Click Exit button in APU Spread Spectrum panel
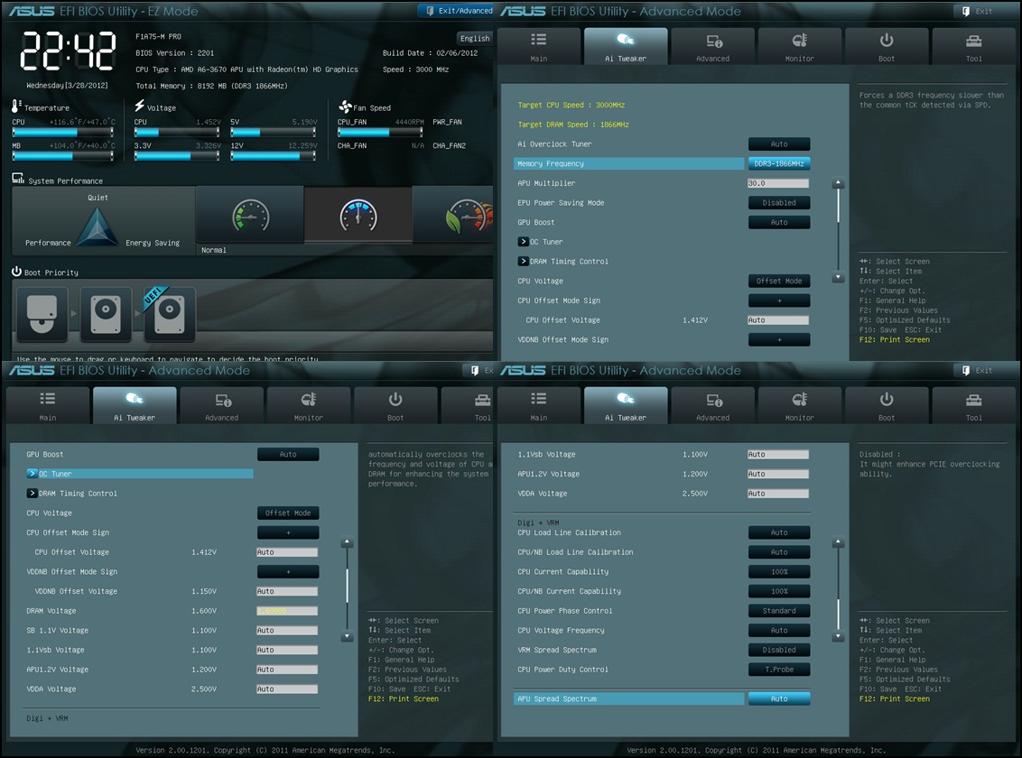The image size is (1022, 758). click(x=977, y=370)
